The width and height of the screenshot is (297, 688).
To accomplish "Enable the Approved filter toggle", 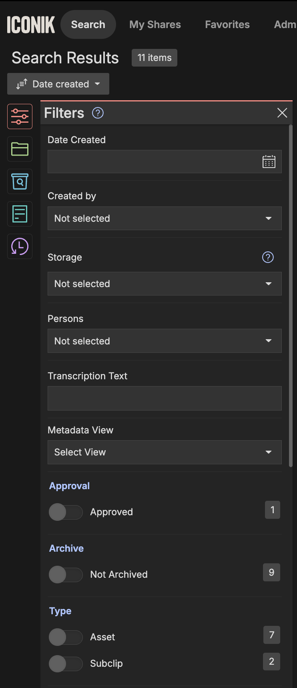I will click(x=66, y=512).
